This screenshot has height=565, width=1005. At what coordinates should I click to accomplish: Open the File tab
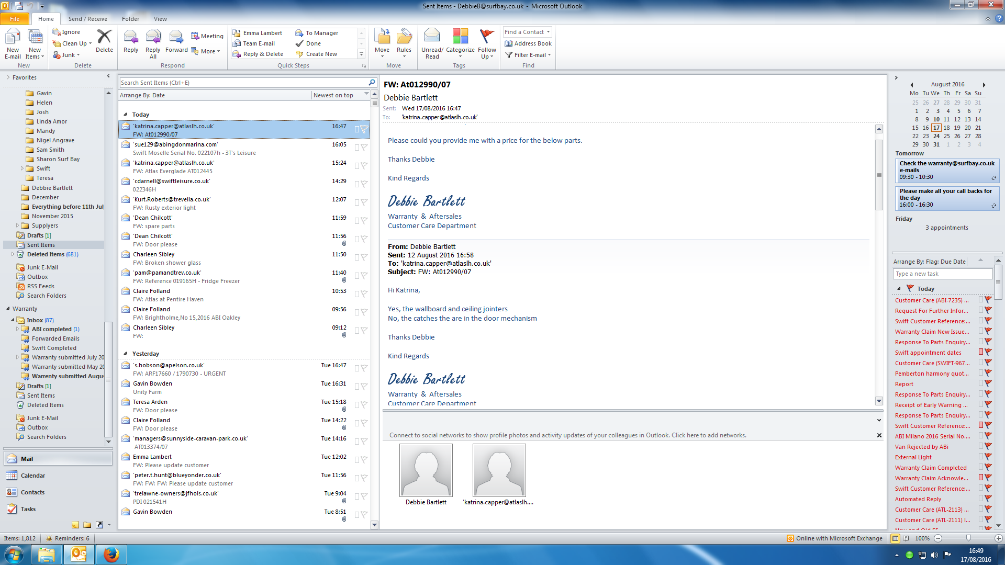[x=15, y=19]
